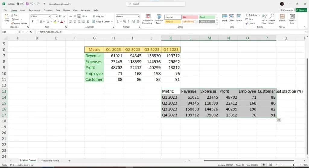Open Find & Select dropdown
Image resolution: width=309 pixels, height=168 pixels.
click(x=272, y=19)
